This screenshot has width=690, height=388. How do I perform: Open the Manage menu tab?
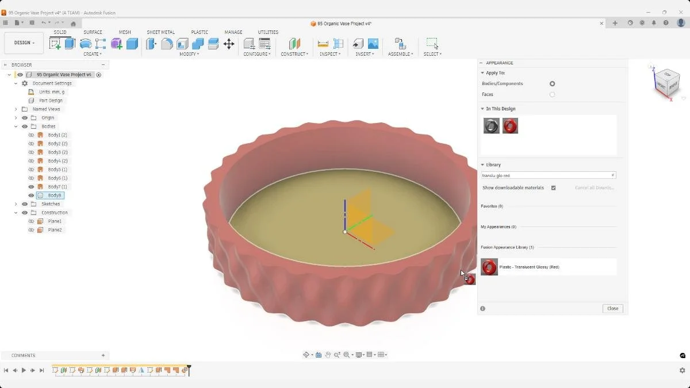[233, 32]
